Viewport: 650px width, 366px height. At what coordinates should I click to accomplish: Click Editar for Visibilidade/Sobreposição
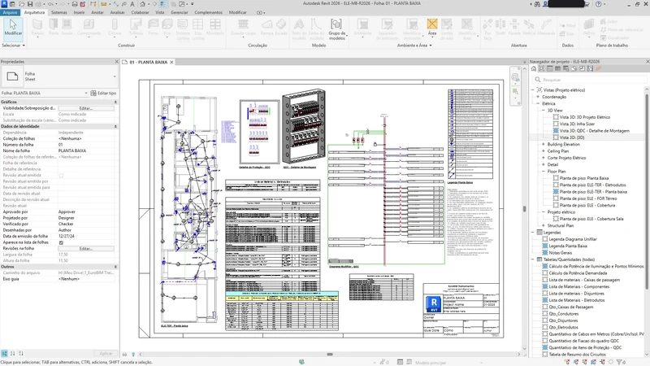tap(86, 108)
